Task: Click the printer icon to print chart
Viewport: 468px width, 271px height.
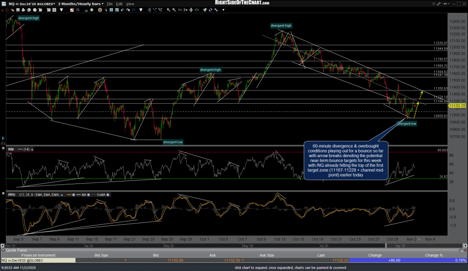Action: point(23,10)
